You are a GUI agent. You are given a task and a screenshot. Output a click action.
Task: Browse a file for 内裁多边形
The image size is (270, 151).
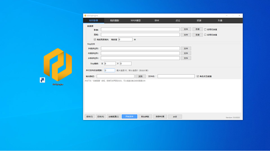pos(186,53)
